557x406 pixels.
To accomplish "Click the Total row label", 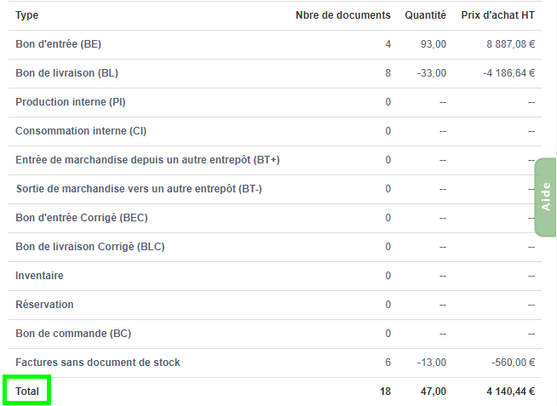I will point(27,392).
